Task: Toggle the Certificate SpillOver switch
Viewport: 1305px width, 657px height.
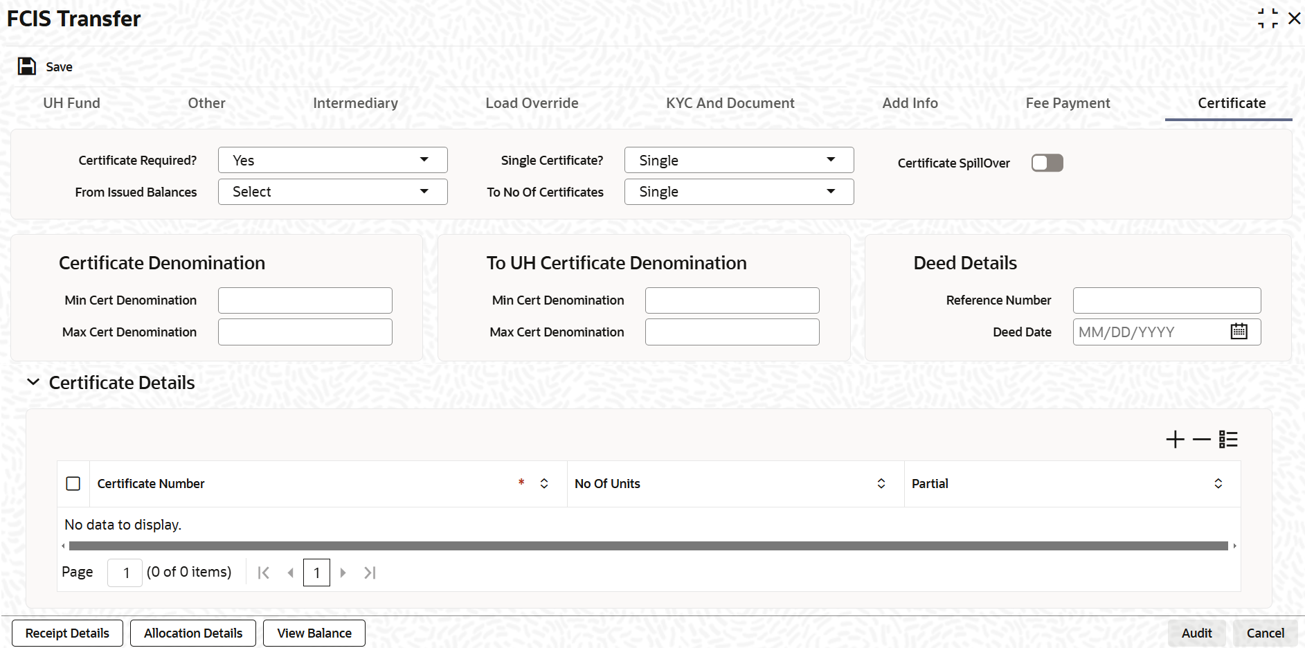Action: [x=1047, y=163]
